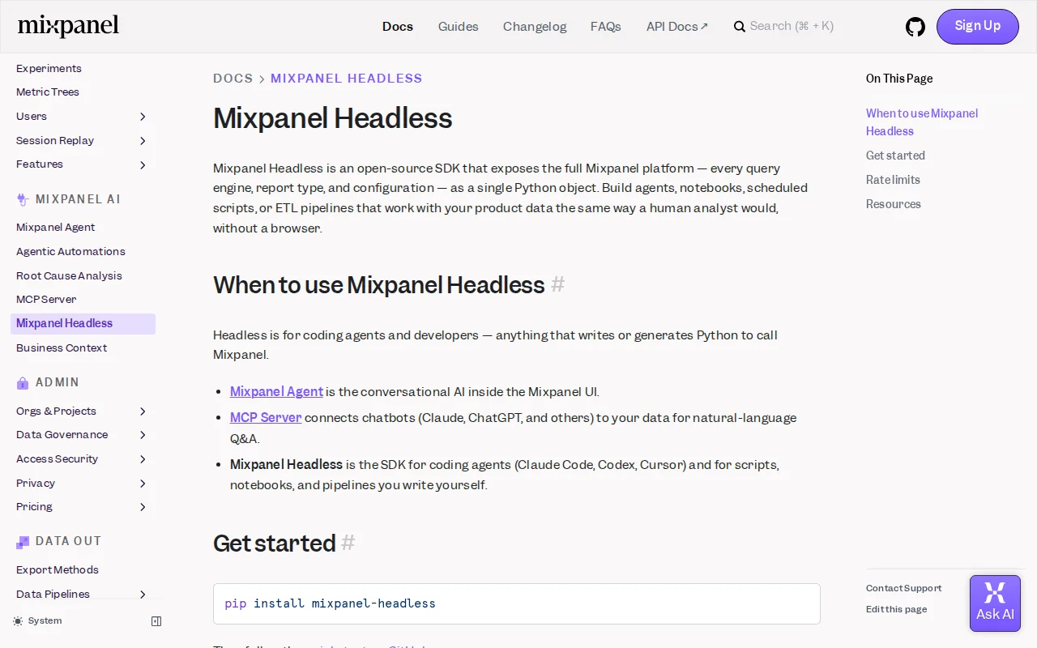Click the MIXPANEL HEADLESS breadcrumb
This screenshot has width=1037, height=648.
(x=347, y=79)
